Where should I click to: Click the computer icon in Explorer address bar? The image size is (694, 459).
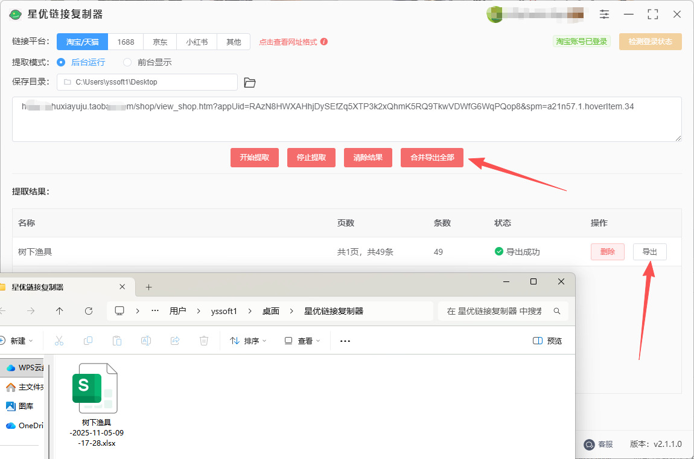(119, 310)
